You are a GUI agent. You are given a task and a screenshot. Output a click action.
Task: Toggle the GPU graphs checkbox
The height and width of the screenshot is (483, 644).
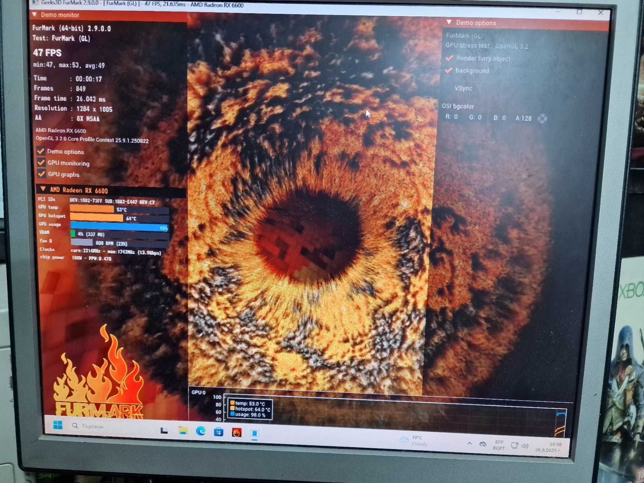(x=42, y=174)
